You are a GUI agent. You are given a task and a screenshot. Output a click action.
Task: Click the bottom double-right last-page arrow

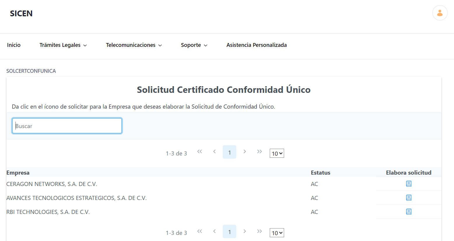pos(260,231)
